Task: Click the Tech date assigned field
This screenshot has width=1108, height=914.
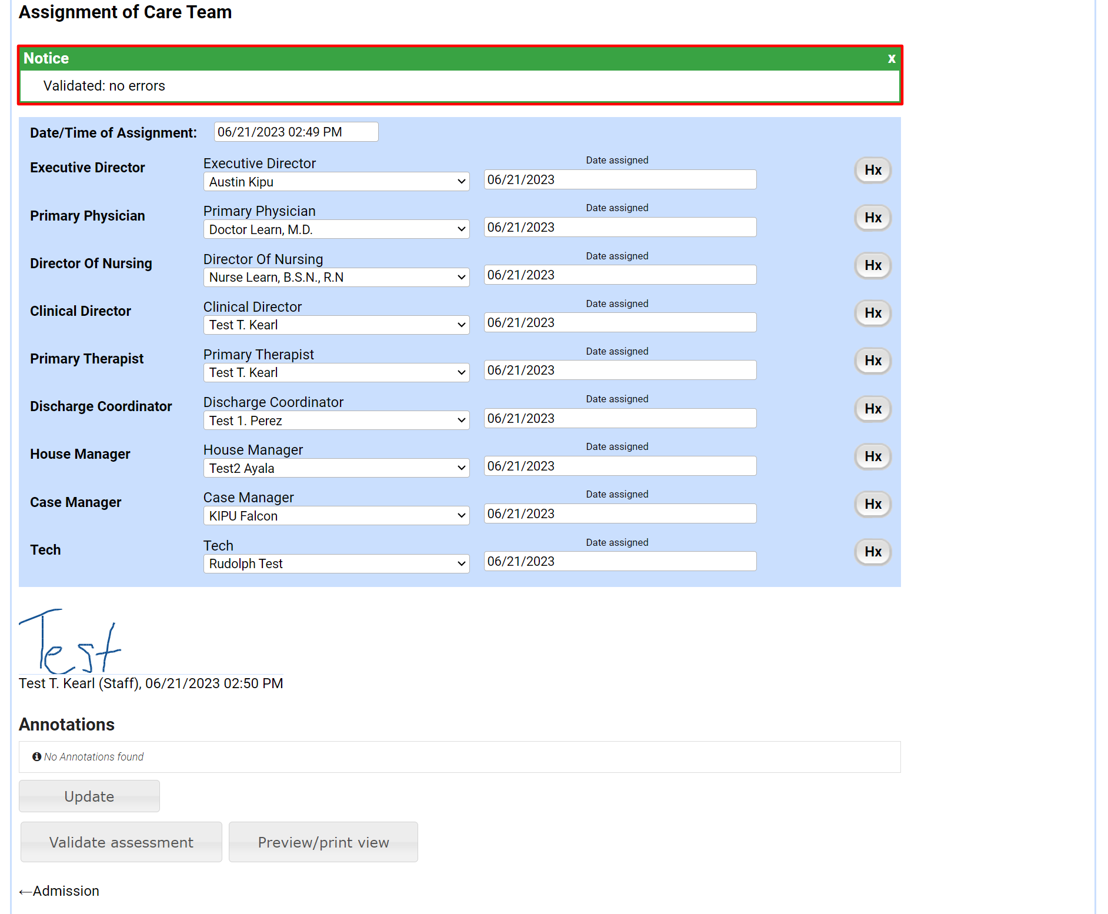Action: pyautogui.click(x=619, y=562)
